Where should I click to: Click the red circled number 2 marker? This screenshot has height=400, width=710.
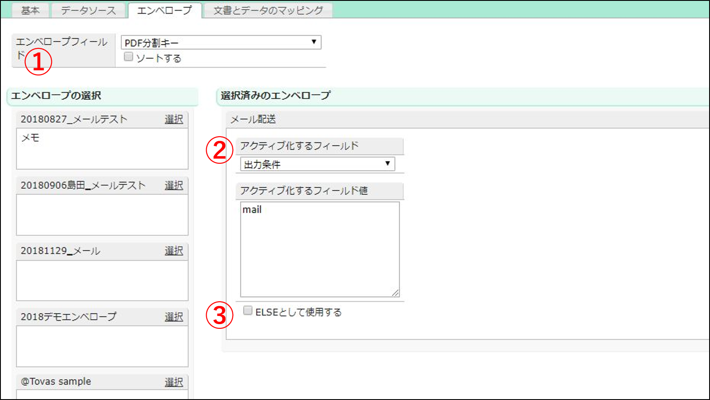tap(219, 150)
